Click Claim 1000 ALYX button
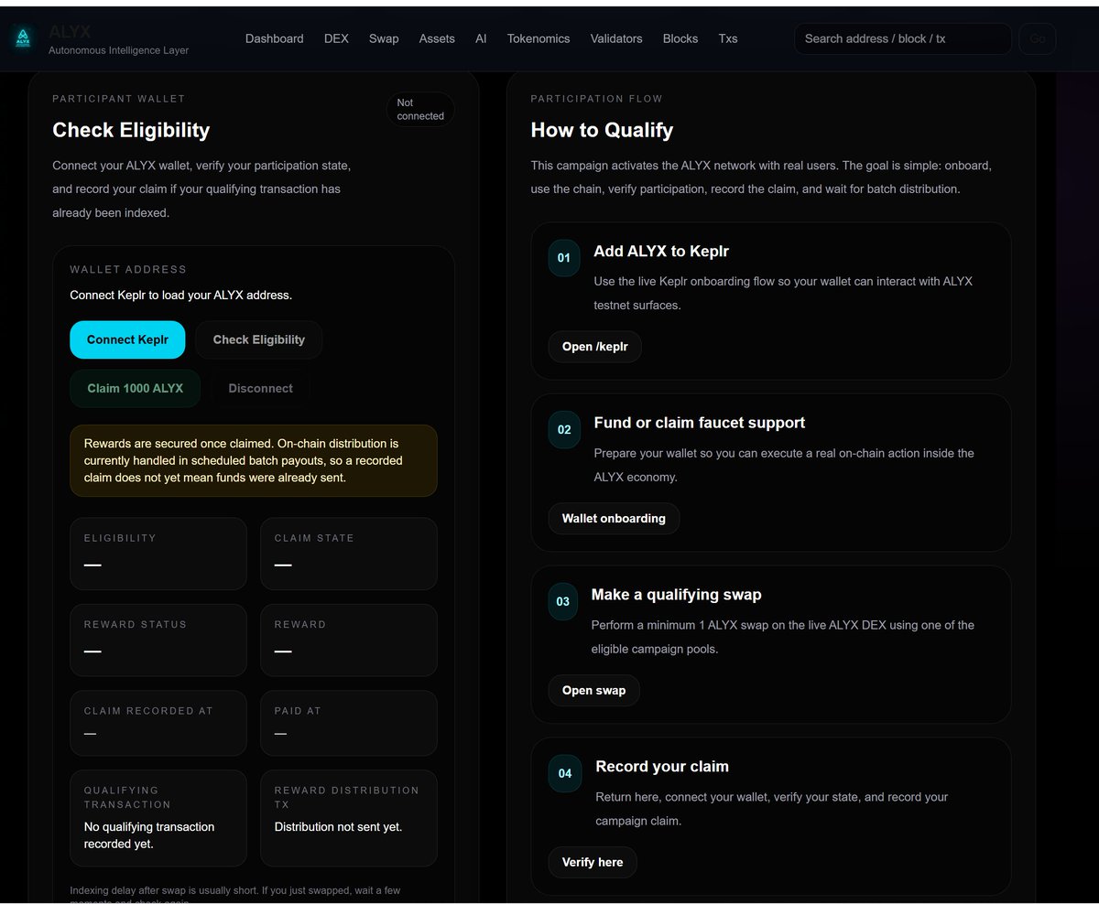The height and width of the screenshot is (904, 1099). [x=136, y=388]
